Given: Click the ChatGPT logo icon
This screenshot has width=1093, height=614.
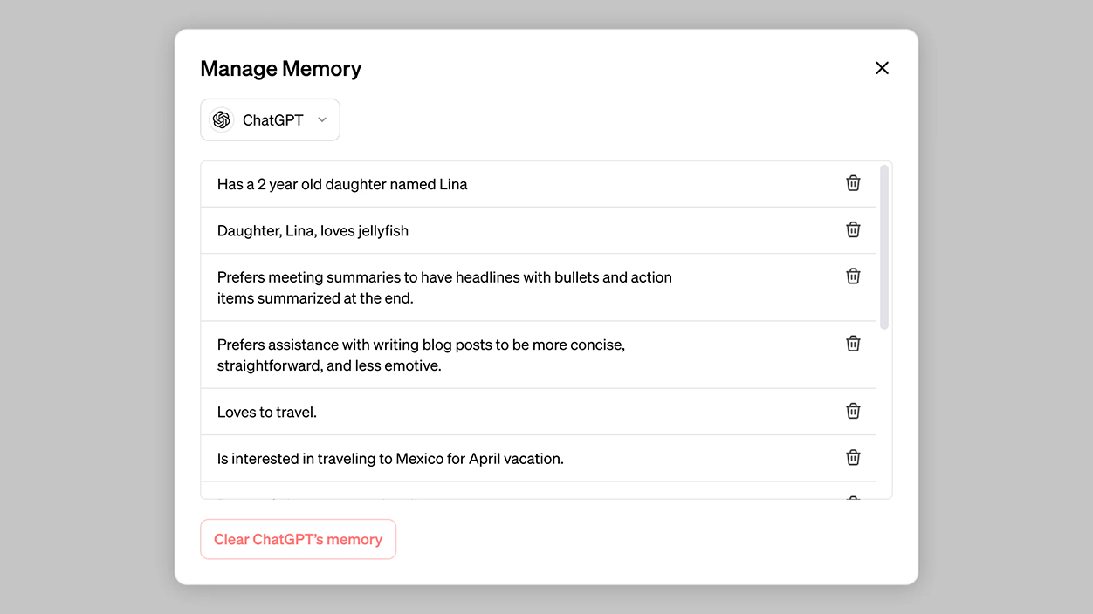Looking at the screenshot, I should tap(222, 119).
